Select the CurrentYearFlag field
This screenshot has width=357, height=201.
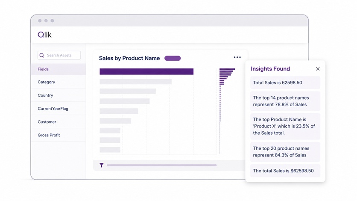(x=58, y=109)
